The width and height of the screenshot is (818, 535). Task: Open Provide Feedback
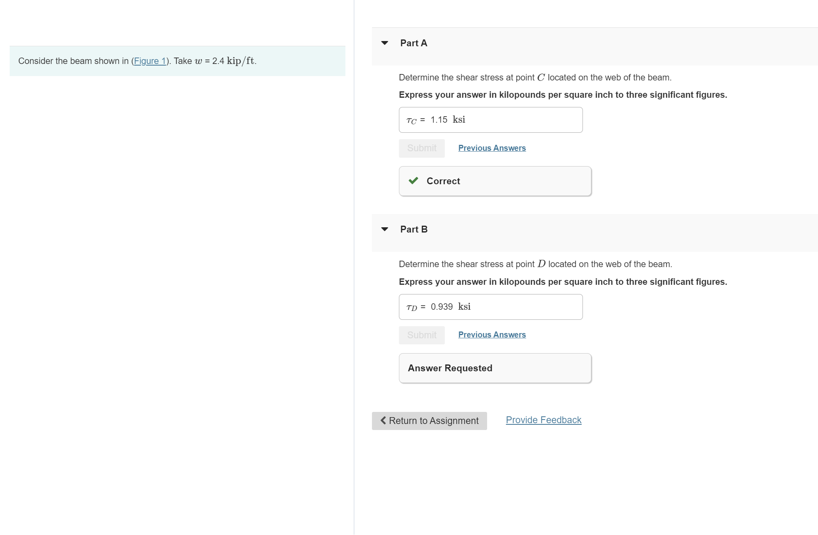543,420
